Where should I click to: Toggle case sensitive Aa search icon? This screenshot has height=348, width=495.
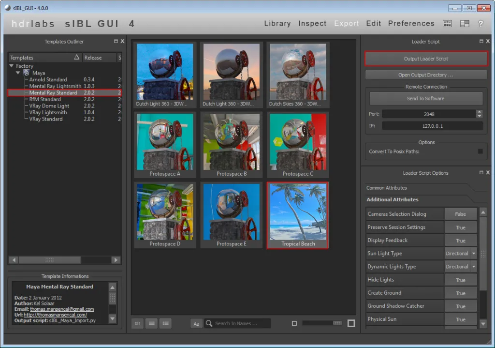pos(196,323)
